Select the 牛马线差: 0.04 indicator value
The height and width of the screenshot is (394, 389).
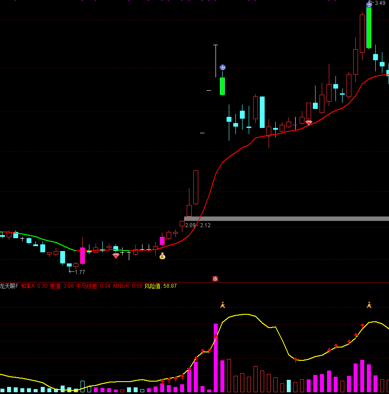[x=93, y=286]
